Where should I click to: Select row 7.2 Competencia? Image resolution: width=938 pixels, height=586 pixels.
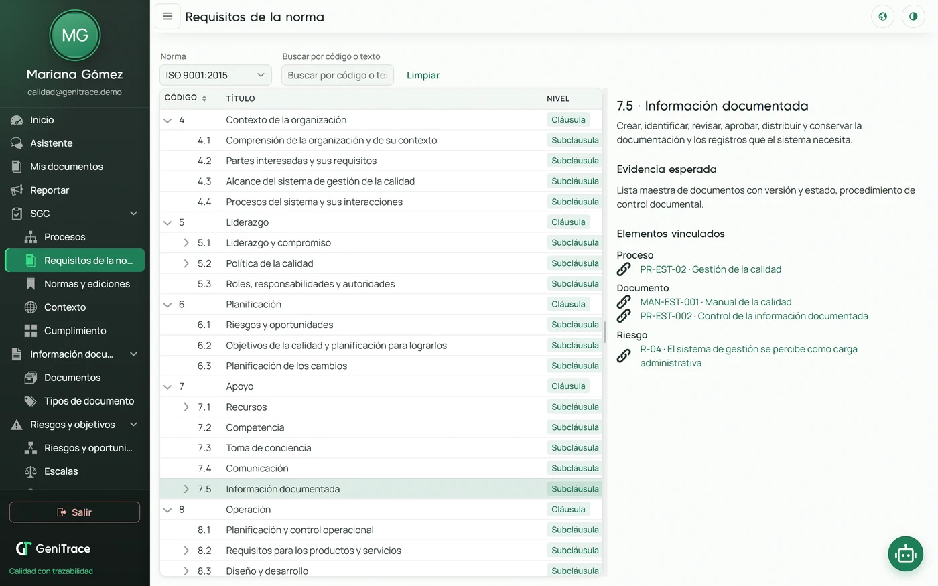click(381, 427)
